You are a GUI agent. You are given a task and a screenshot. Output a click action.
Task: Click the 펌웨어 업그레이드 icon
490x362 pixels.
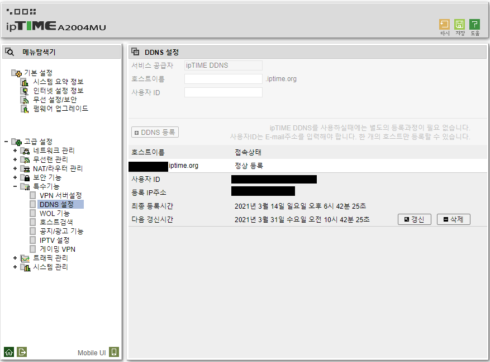25,109
